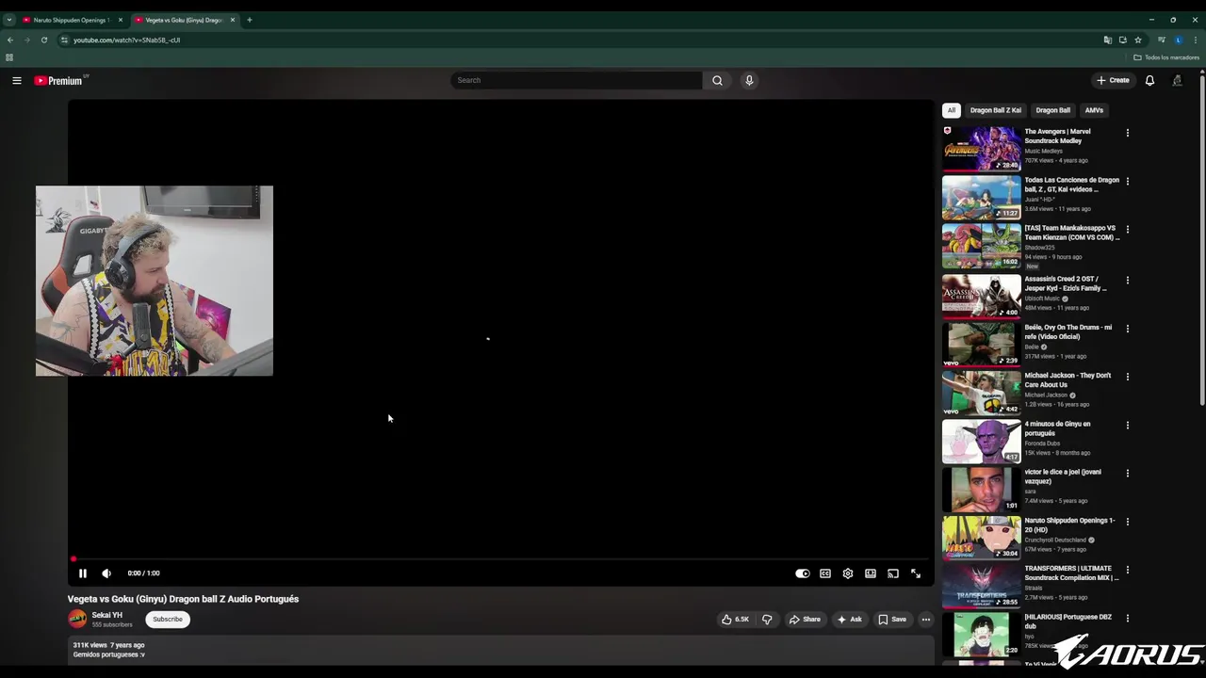Open a new browser tab
This screenshot has height=678, width=1206.
[250, 20]
